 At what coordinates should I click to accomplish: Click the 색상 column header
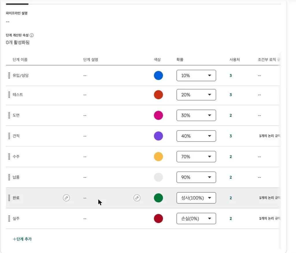pyautogui.click(x=157, y=60)
